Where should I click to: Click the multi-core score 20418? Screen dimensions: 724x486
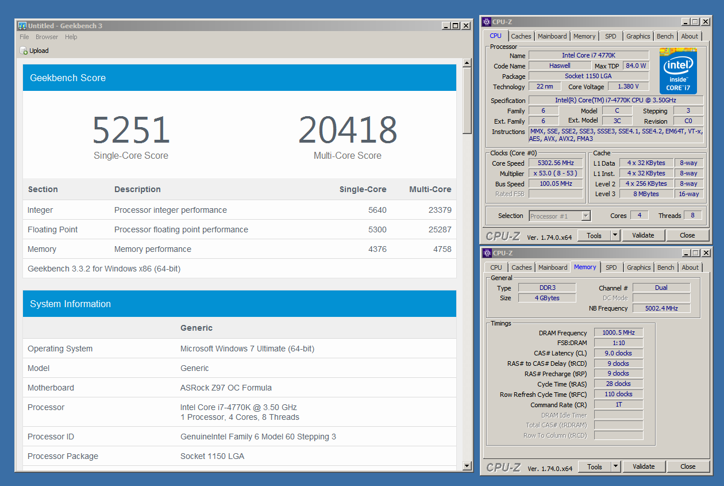(348, 130)
